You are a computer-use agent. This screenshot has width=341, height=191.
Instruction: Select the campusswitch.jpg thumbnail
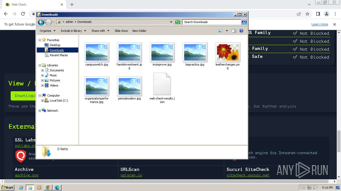[97, 52]
